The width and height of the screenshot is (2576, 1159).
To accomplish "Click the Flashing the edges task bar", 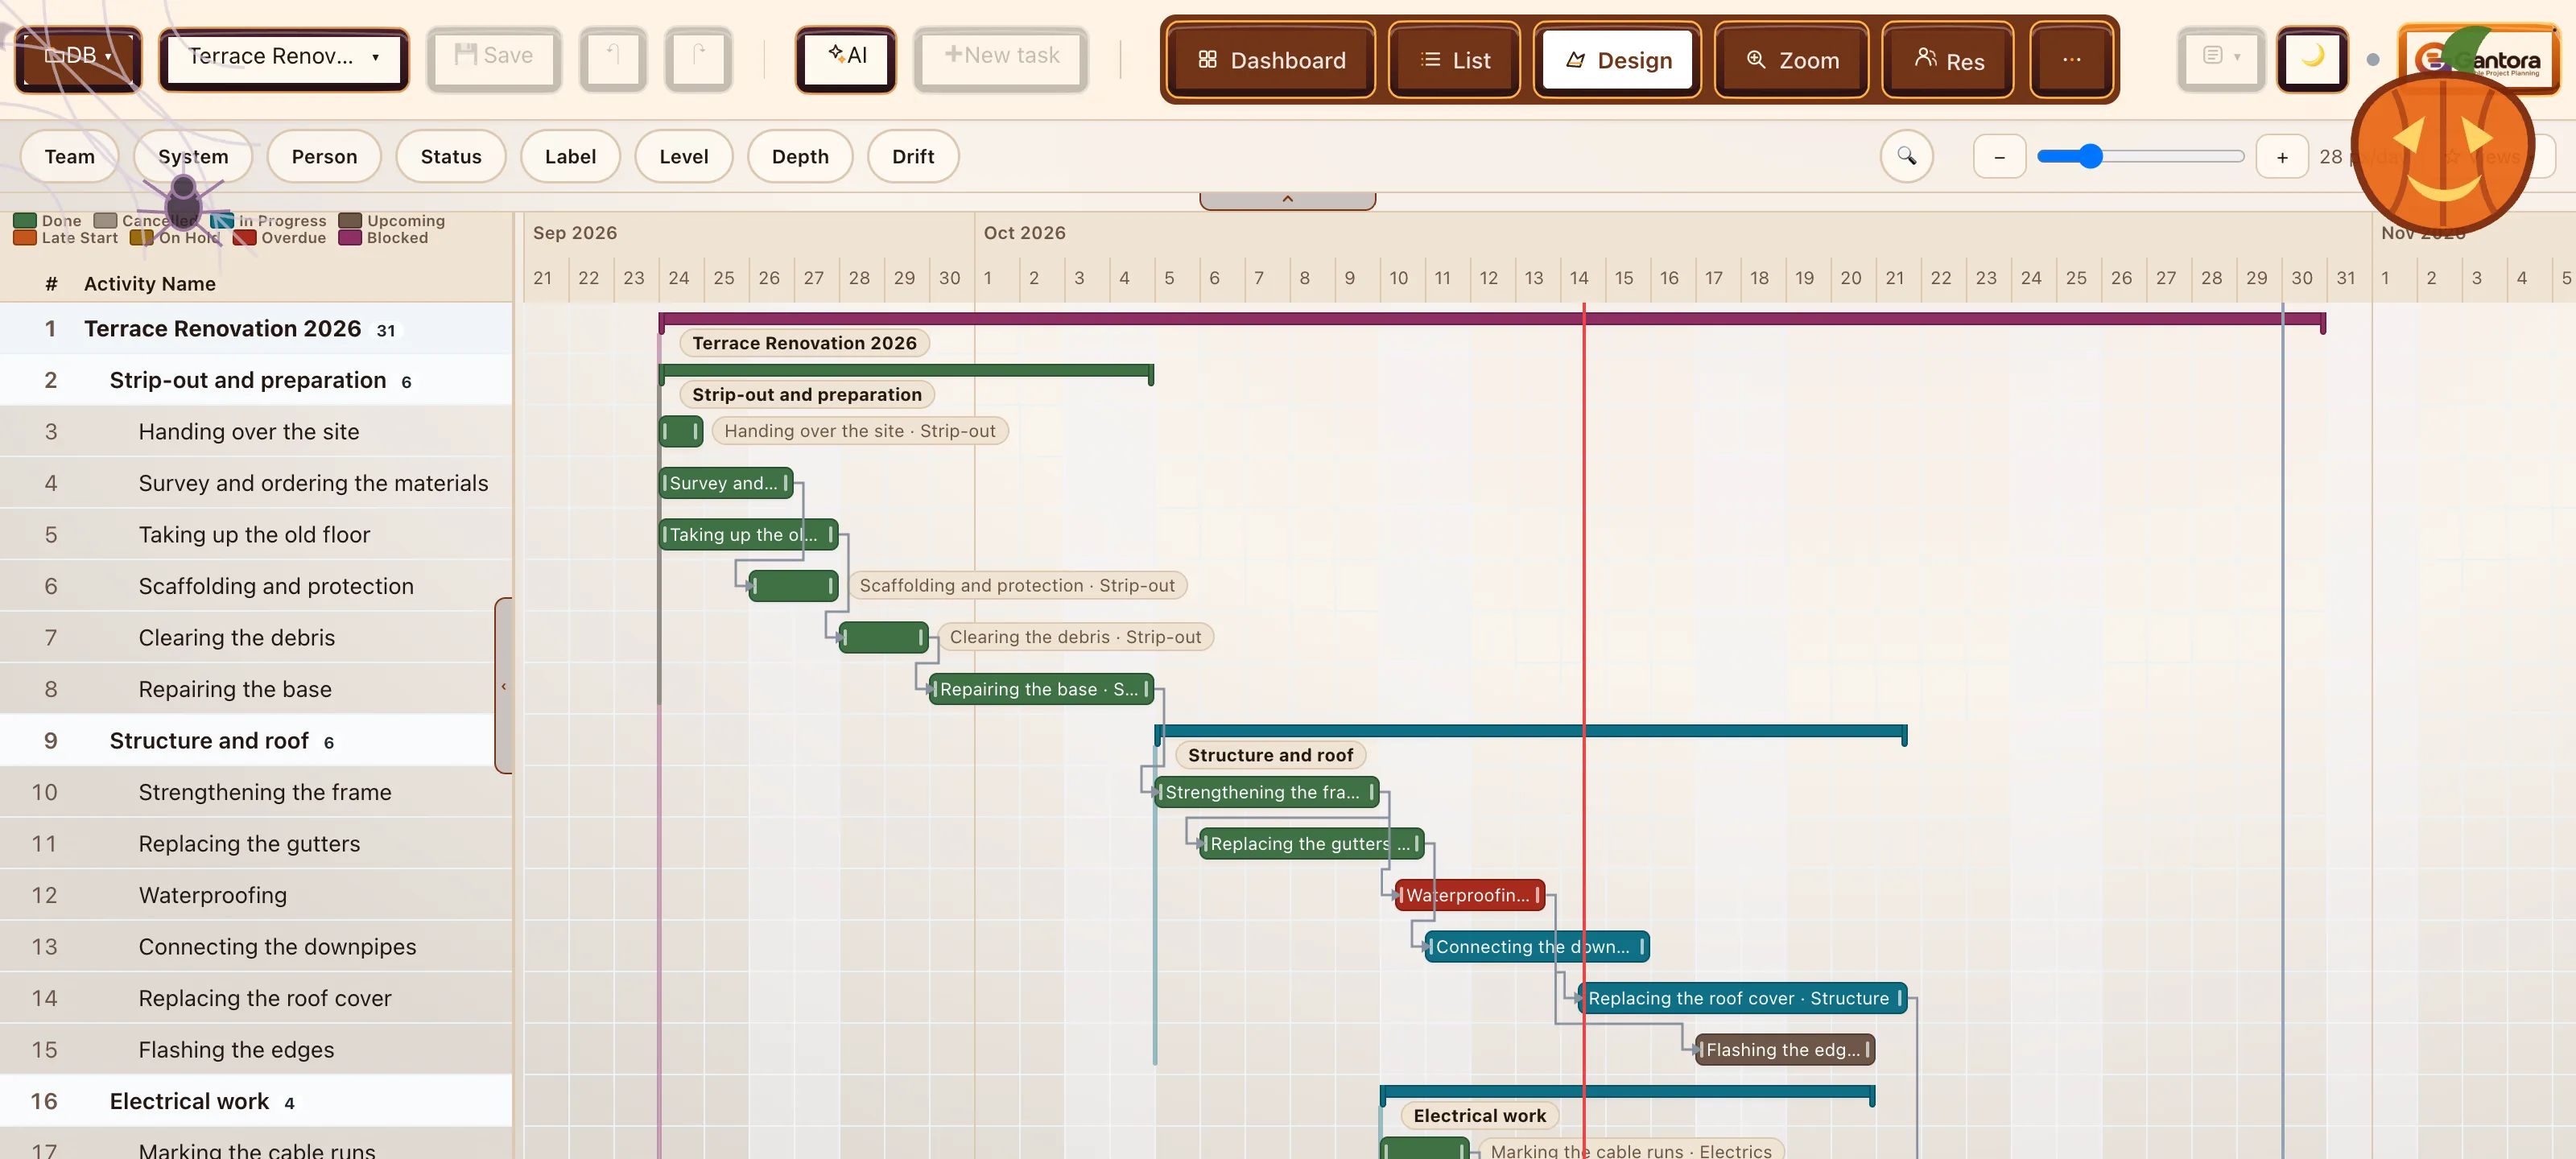I will (1784, 1049).
